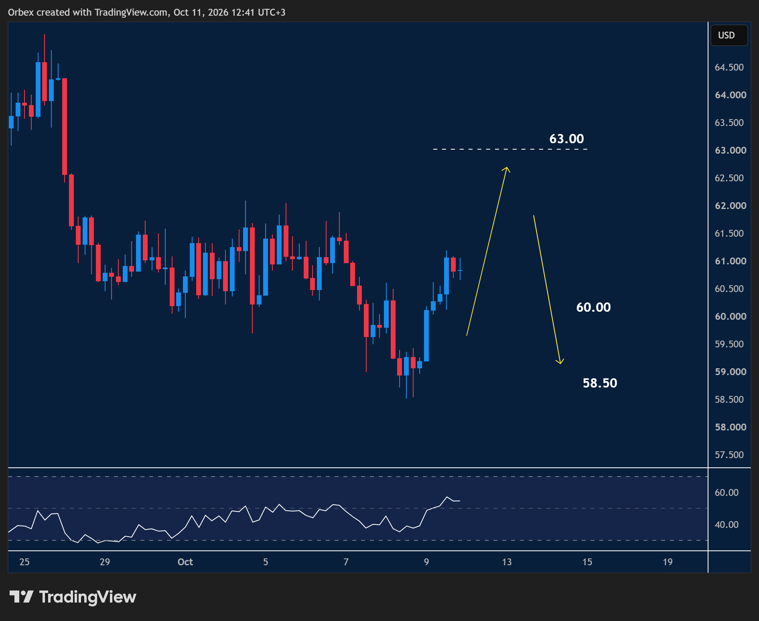The height and width of the screenshot is (621, 759).
Task: Click the 57.500 price axis label
Action: pos(729,455)
